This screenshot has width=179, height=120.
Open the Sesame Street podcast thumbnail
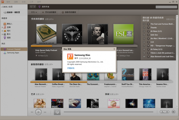[163, 74]
